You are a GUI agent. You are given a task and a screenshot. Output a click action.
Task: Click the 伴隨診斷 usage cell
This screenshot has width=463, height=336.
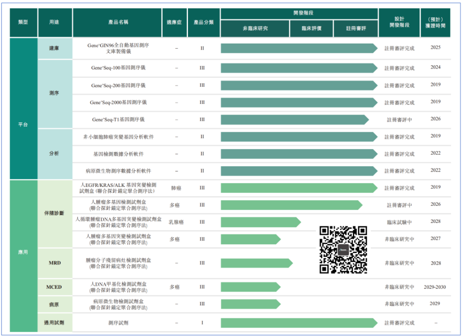click(x=55, y=214)
